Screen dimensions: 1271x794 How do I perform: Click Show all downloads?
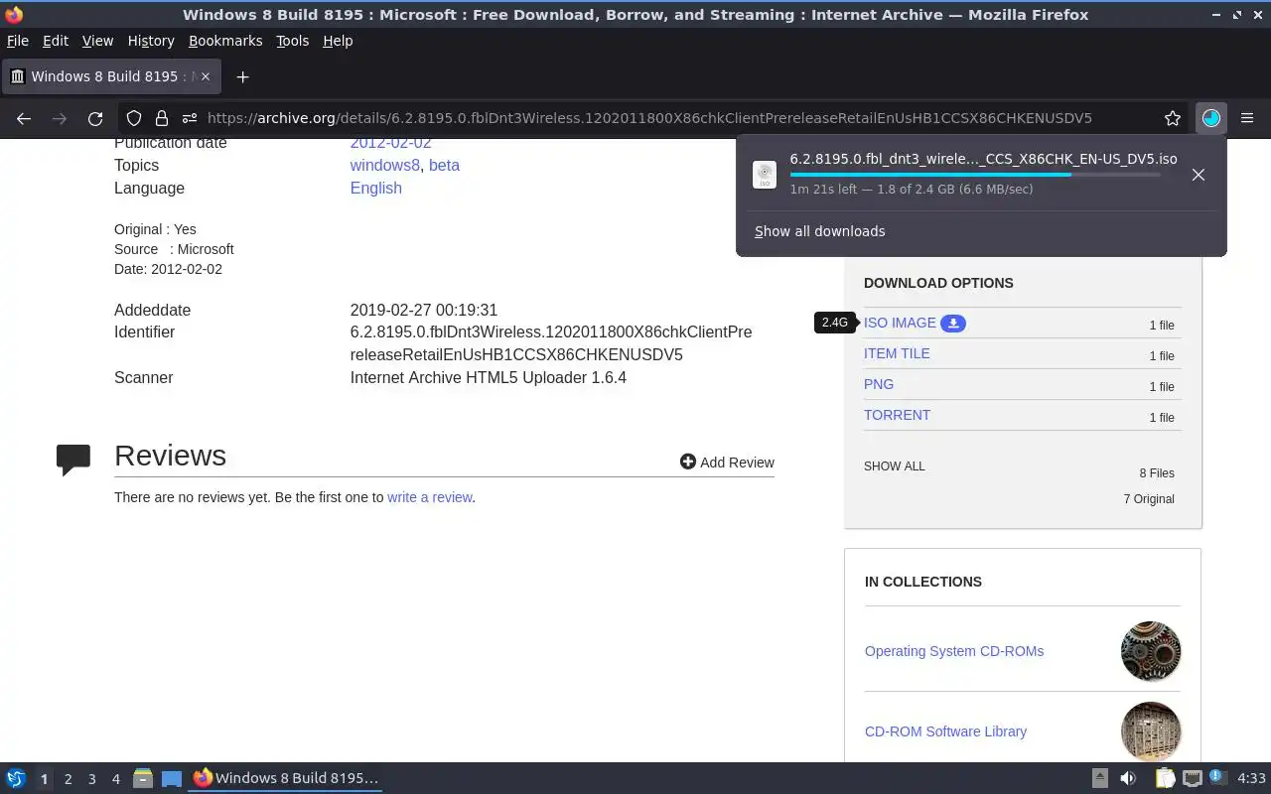820,231
